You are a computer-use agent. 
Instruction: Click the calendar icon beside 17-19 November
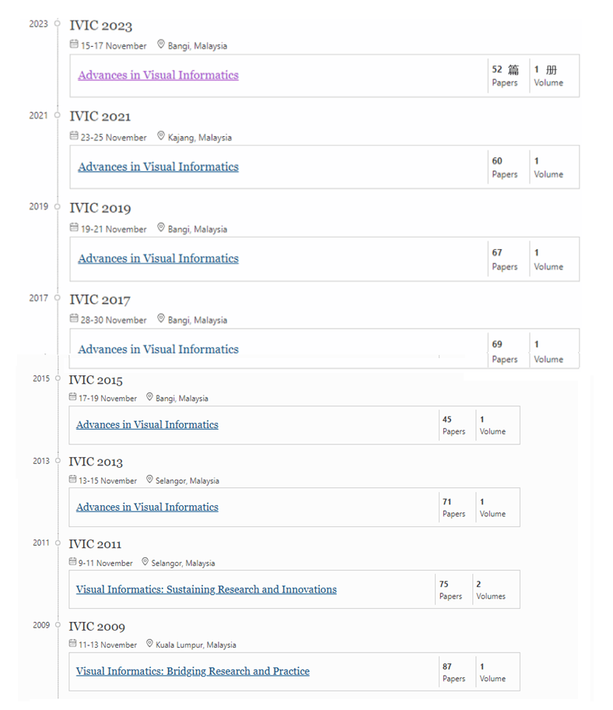point(72,397)
